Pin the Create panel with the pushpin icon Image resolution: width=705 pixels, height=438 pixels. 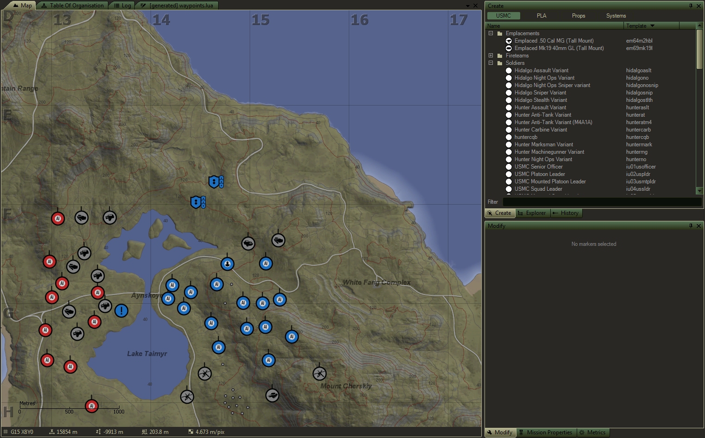[x=691, y=6]
